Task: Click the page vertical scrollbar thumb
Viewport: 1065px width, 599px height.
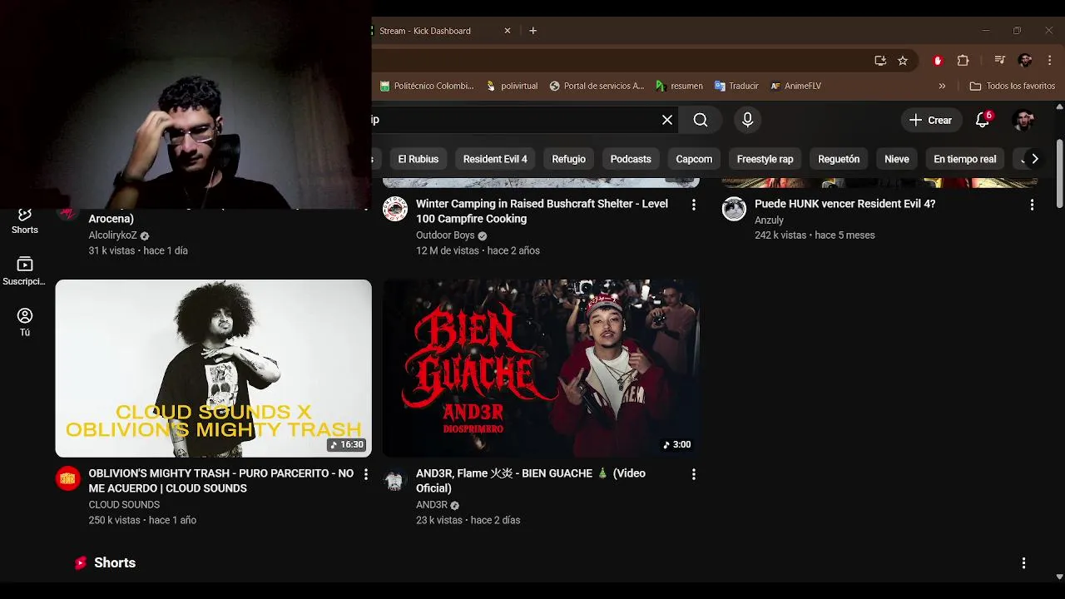Action: click(1059, 174)
